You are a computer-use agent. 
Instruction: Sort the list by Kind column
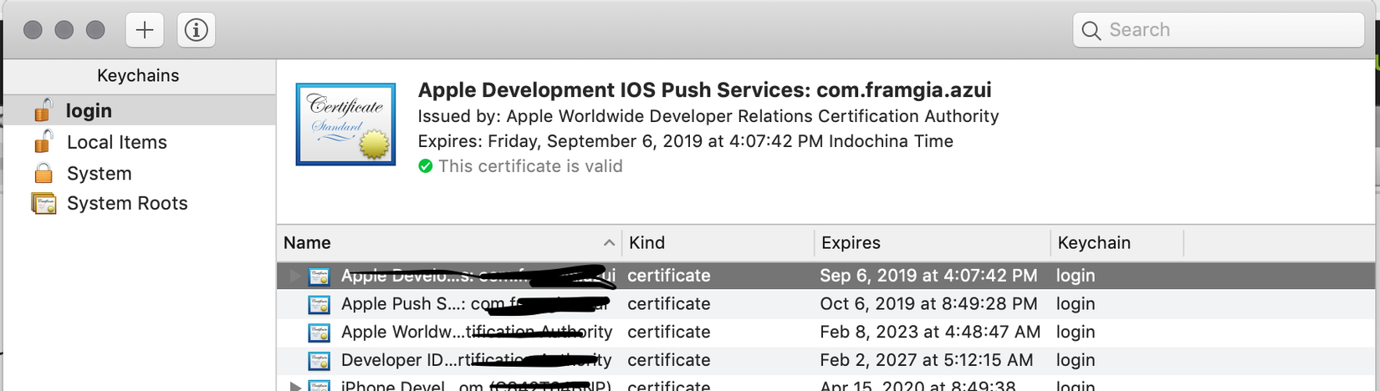(x=647, y=243)
